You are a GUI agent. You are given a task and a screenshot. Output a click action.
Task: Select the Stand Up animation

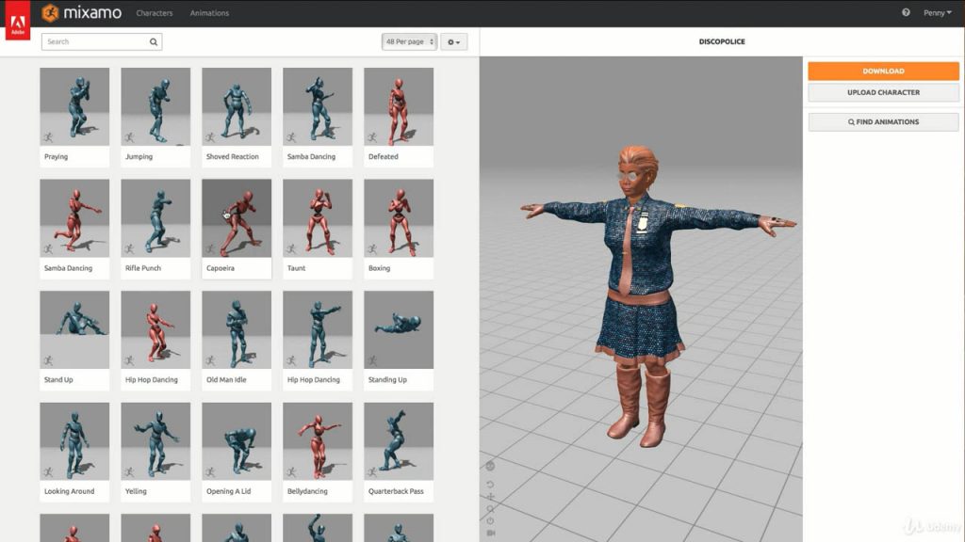pos(74,341)
